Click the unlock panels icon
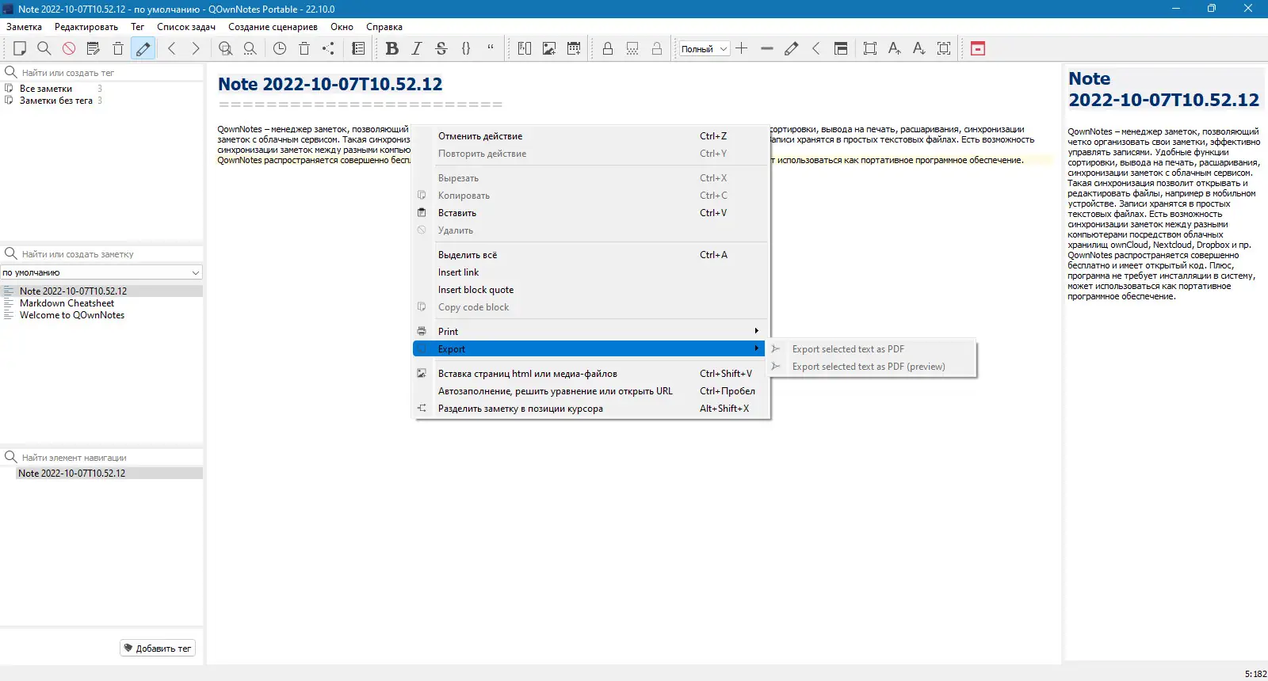1268x681 pixels. pyautogui.click(x=841, y=48)
